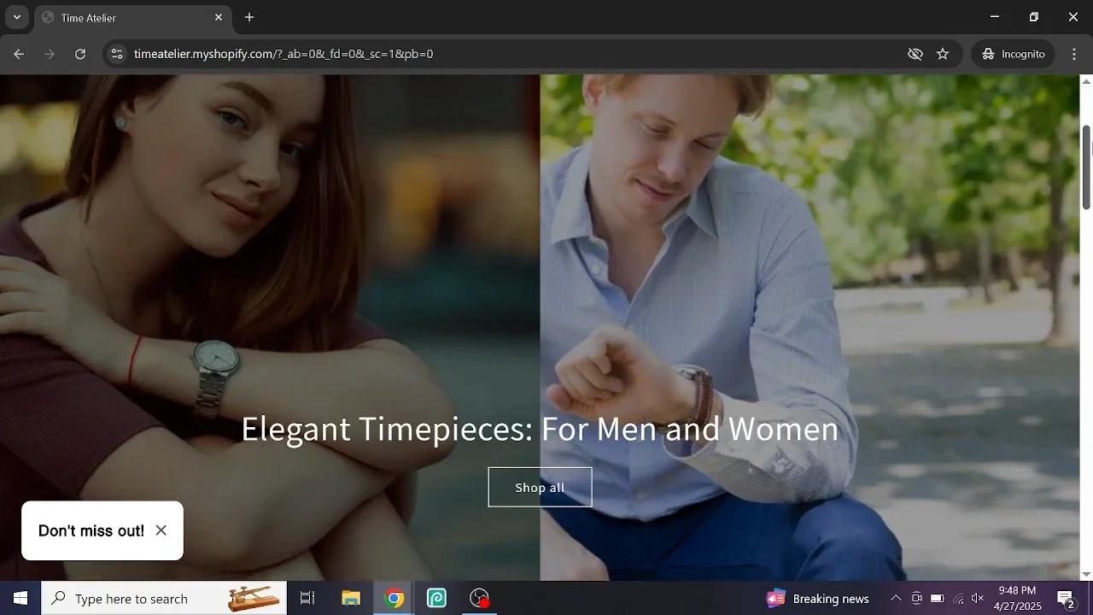Reload the Time Atelier page
1093x615 pixels.
(x=80, y=53)
